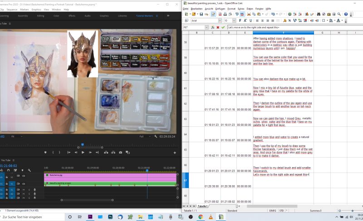
Task: Toggle lock on V2 track
Action: [x=7, y=177]
